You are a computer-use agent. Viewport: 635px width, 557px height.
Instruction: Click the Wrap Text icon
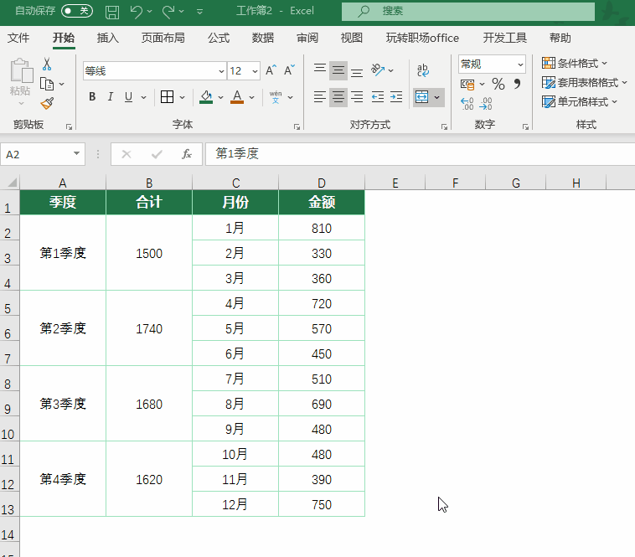[422, 70]
